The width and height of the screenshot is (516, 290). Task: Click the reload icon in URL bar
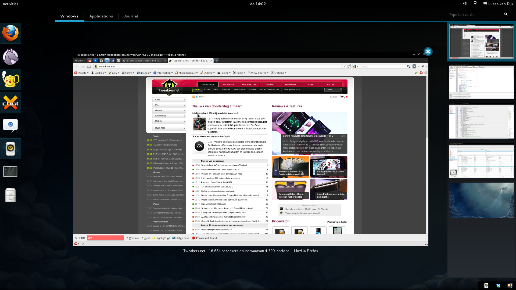click(348, 66)
